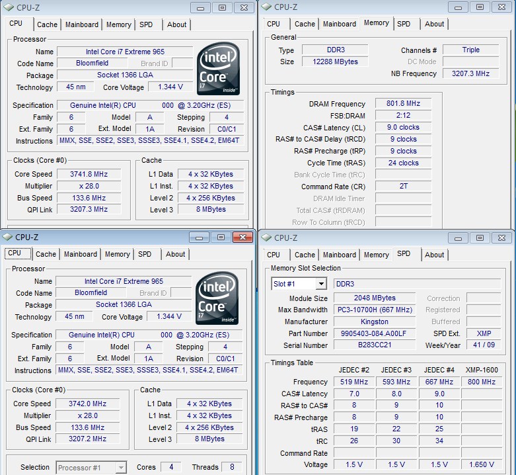516x475 pixels.
Task: Click the CPU-Z title icon in the 3742.0 MHz window
Action: pyautogui.click(x=7, y=237)
